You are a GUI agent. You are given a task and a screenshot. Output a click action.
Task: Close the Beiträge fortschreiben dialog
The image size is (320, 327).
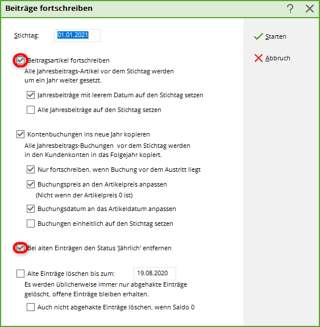click(x=310, y=9)
